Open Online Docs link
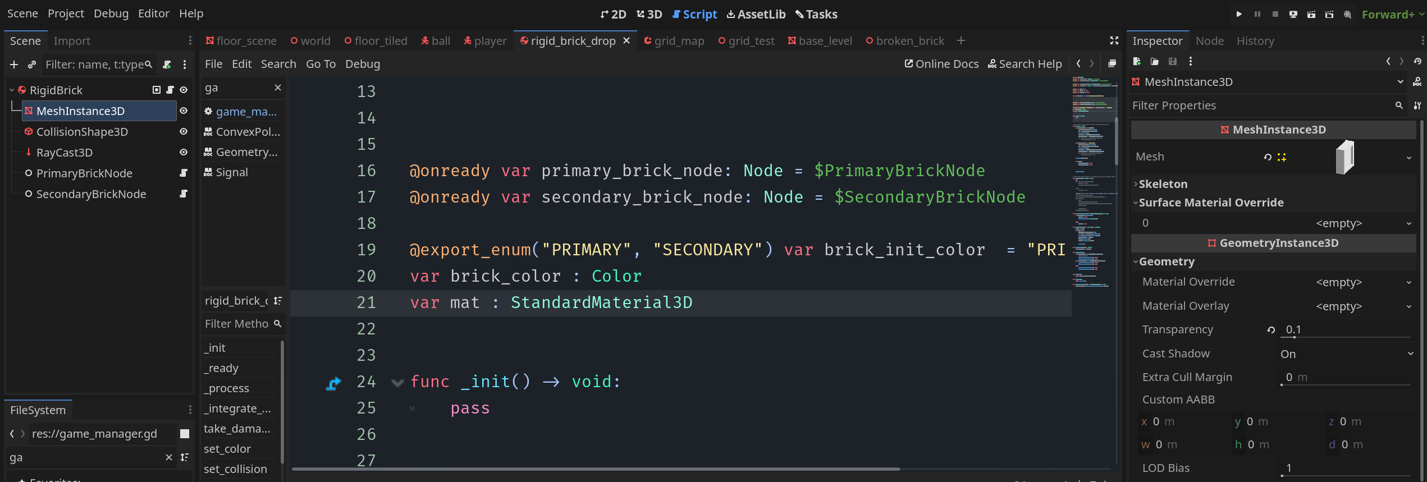This screenshot has width=1427, height=482. [941, 64]
